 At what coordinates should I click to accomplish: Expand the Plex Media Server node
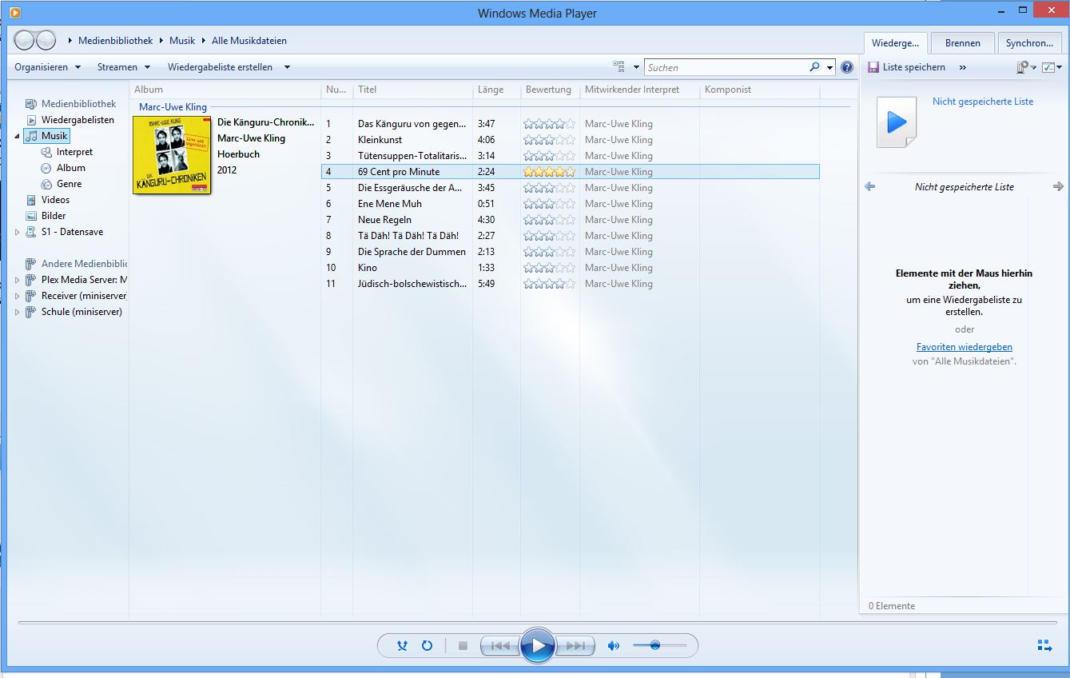[x=17, y=280]
